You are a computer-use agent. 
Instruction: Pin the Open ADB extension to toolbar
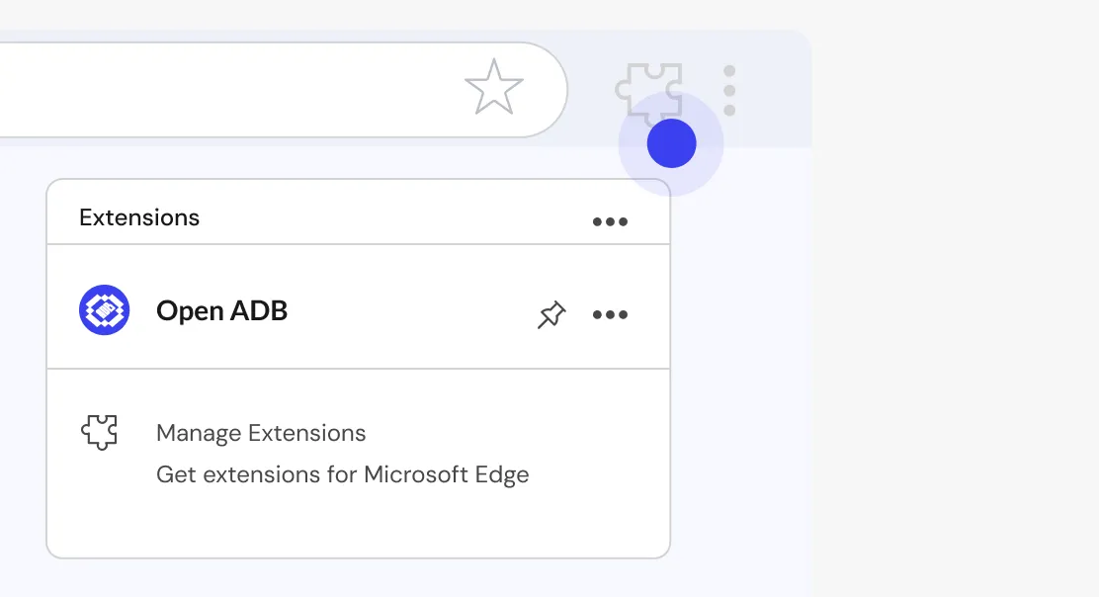(551, 314)
